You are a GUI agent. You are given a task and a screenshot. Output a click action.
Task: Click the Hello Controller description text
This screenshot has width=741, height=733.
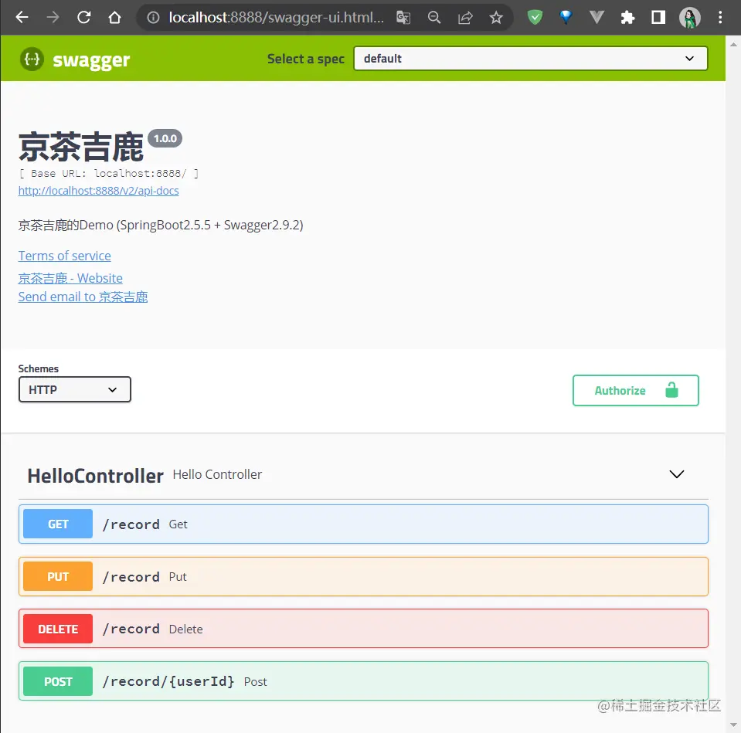point(217,475)
